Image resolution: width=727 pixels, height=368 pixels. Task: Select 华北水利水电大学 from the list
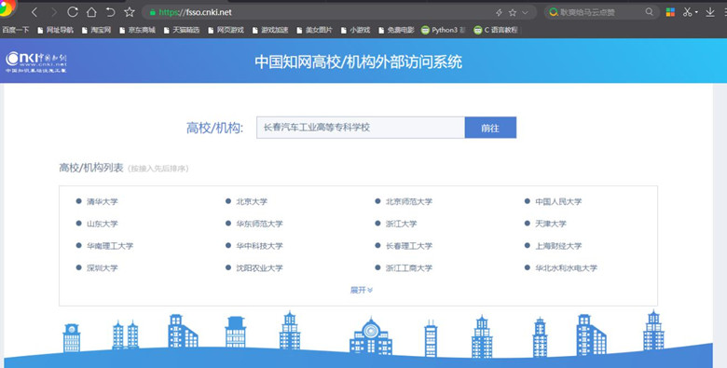(x=566, y=268)
